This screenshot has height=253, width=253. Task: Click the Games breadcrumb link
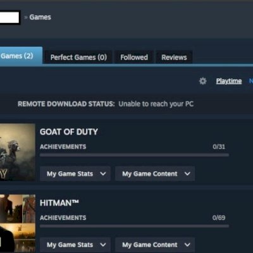pyautogui.click(x=40, y=17)
